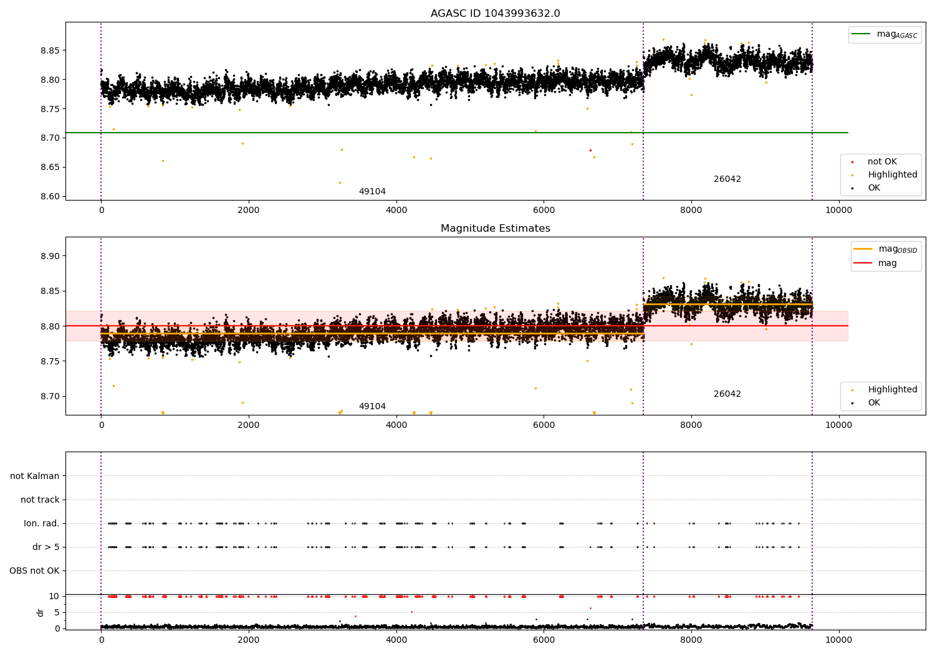Click the 8.70 tick in the top plot
The image size is (935, 654).
pyautogui.click(x=49, y=138)
